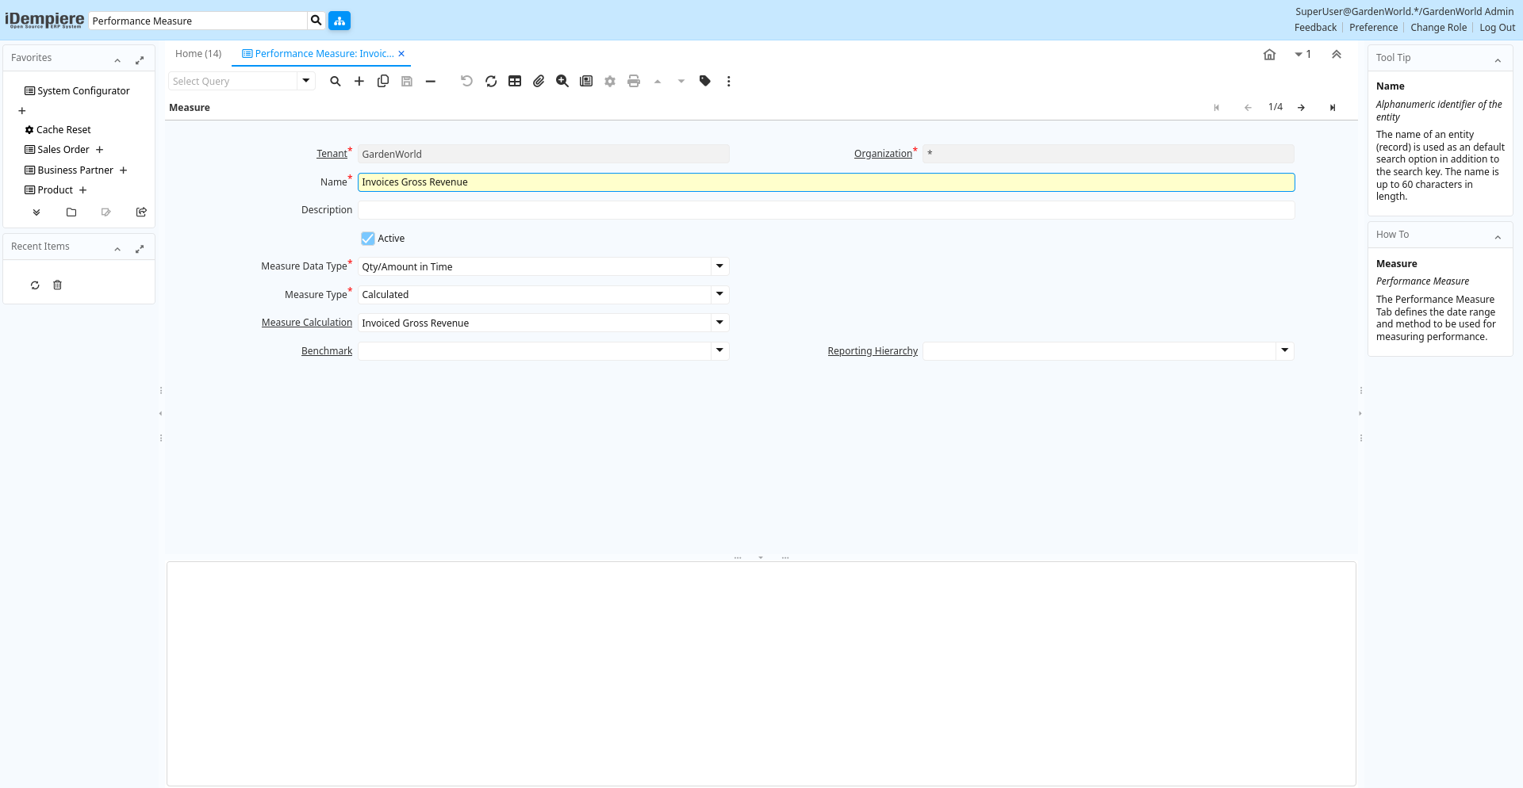Screen dimensions: 1523x788
Task: Click into the Description input field
Action: 825,210
